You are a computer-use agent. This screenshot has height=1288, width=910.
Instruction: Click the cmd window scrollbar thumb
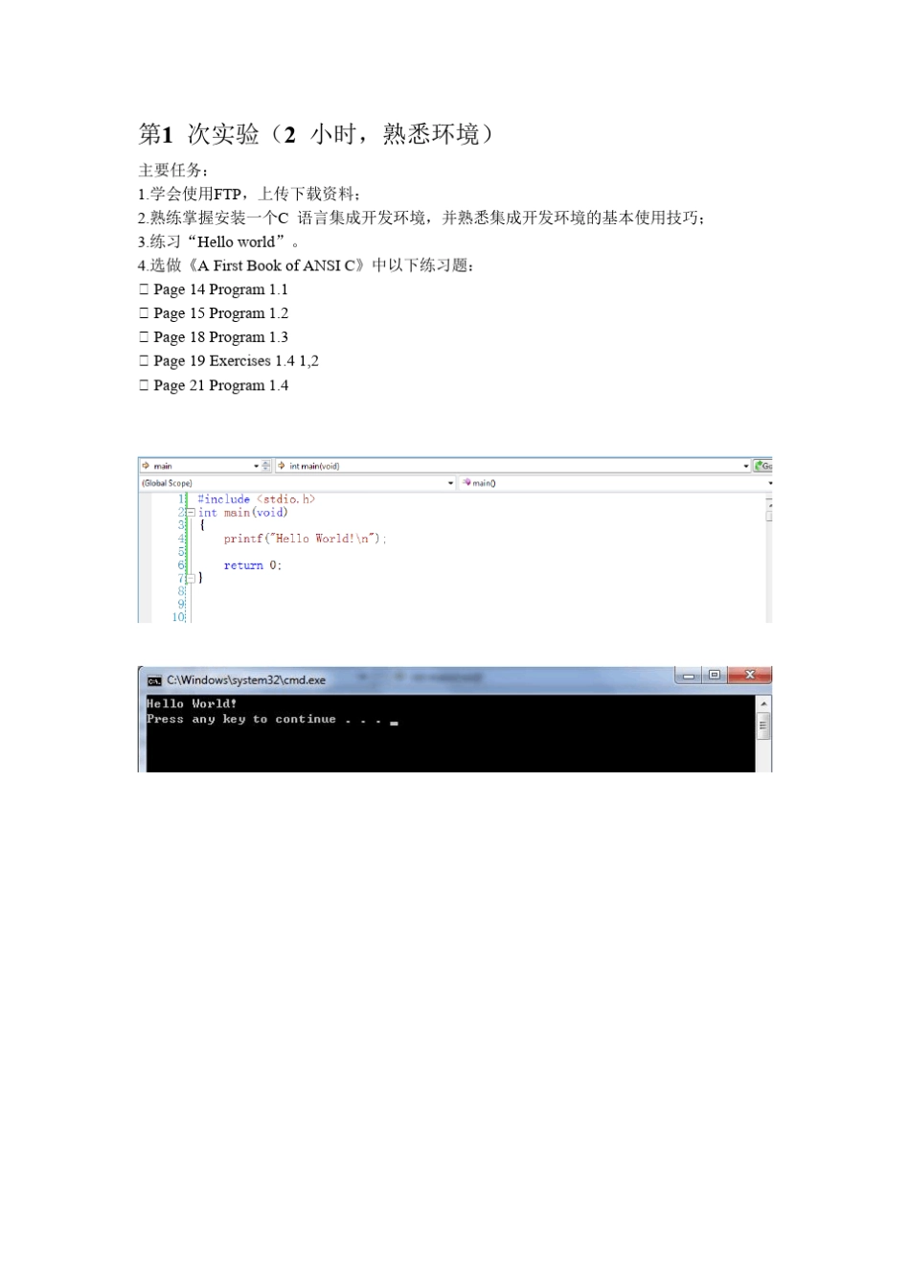point(763,726)
